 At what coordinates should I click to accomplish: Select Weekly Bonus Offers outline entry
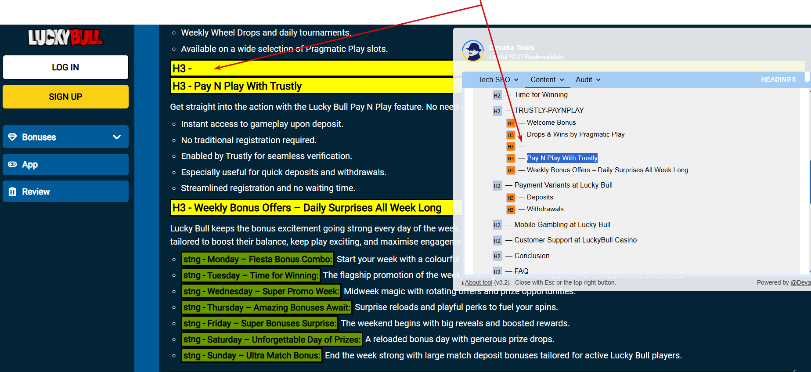[x=607, y=170]
